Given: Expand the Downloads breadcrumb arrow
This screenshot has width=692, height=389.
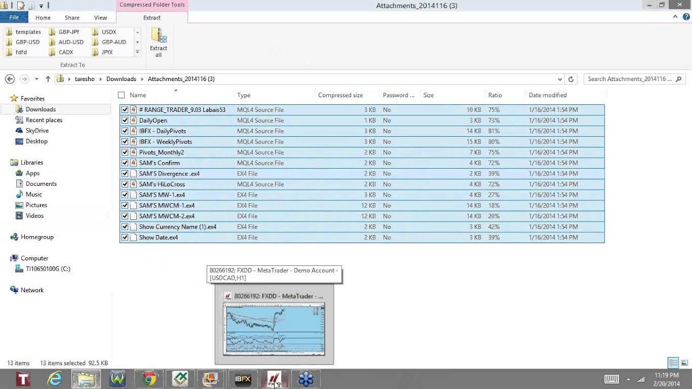Looking at the screenshot, I should tap(142, 79).
